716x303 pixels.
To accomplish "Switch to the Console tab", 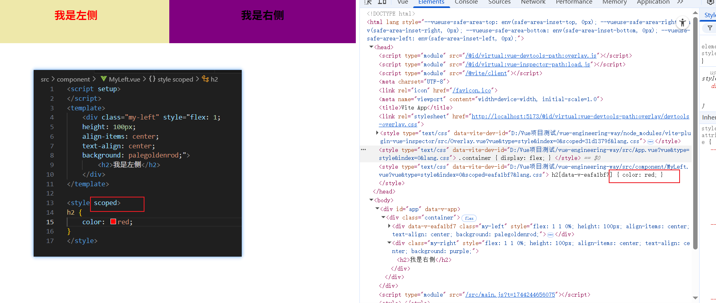I will pos(466,2).
